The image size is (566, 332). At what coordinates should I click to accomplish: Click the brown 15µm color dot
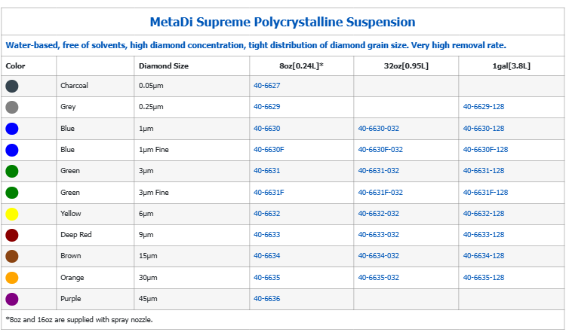12,257
